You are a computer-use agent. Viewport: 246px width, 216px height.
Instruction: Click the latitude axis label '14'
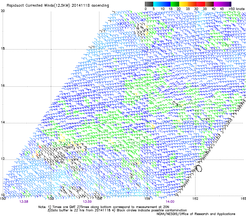[3, 122]
